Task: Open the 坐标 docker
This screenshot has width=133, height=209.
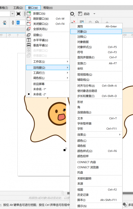Action: pos(96,69)
